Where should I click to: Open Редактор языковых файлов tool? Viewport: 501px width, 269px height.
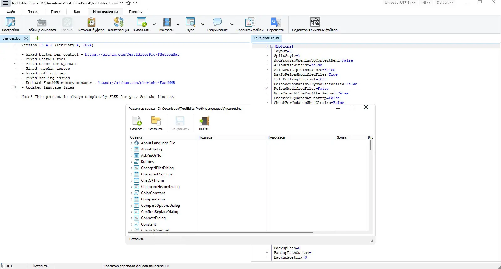pos(315,25)
